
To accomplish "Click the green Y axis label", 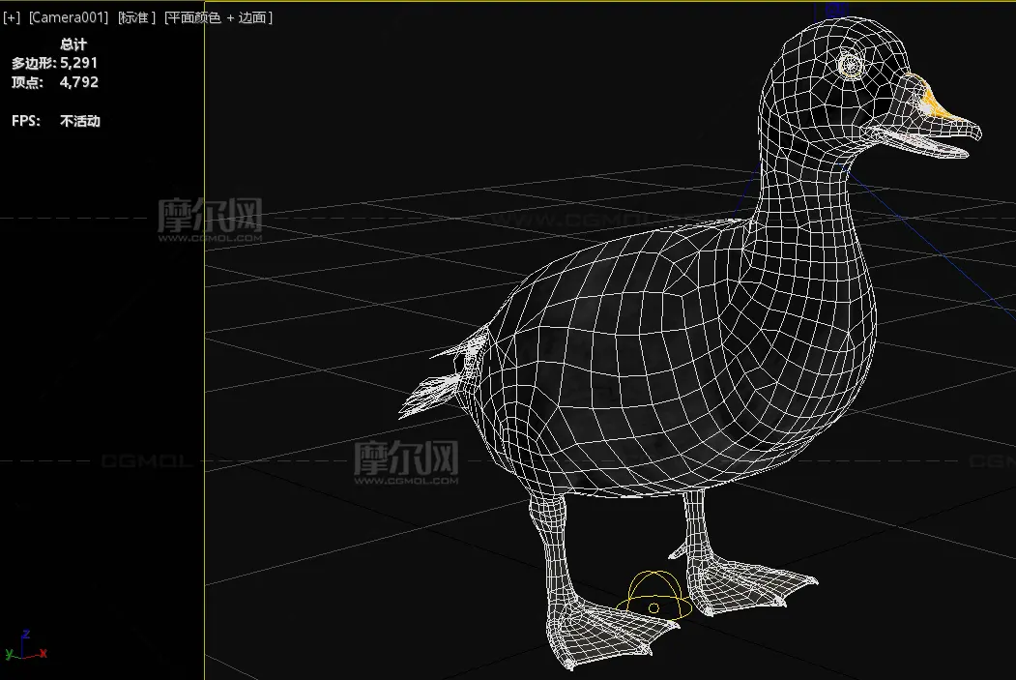I will coord(10,656).
